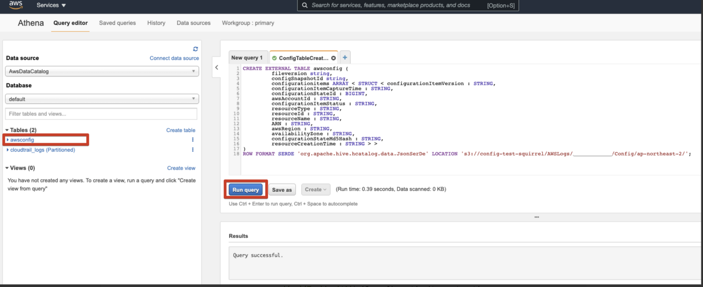Click the Connect data source link
This screenshot has width=703, height=287.
coord(174,58)
